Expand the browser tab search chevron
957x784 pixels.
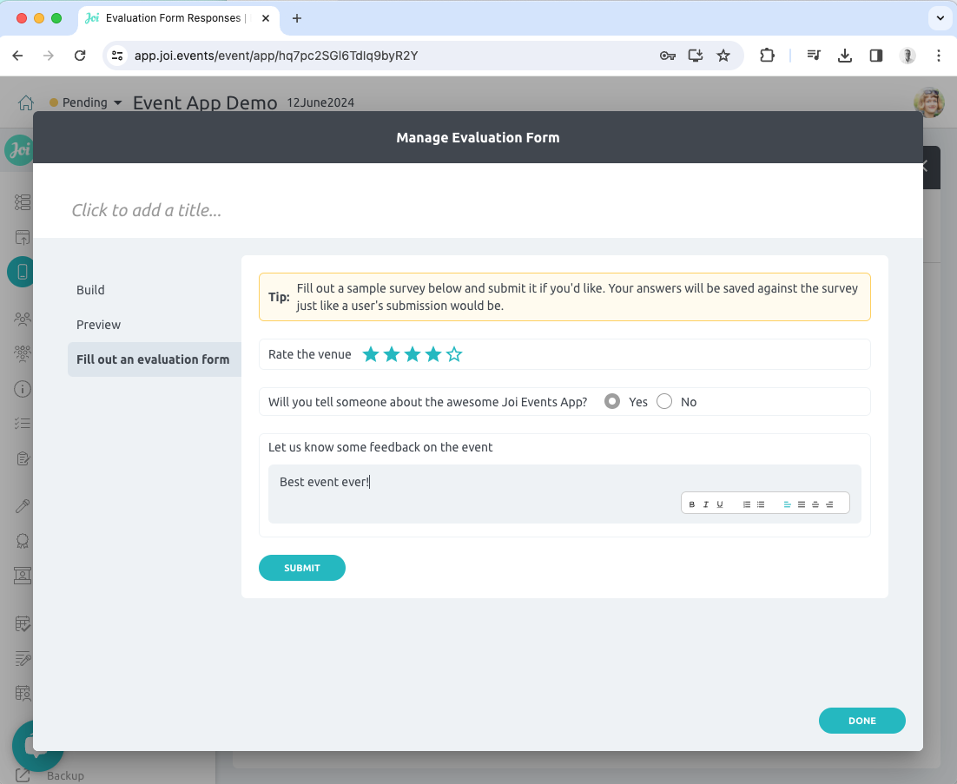(940, 18)
